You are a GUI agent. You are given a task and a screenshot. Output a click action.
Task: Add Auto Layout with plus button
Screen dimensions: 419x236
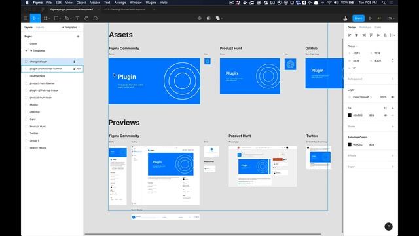(x=393, y=79)
